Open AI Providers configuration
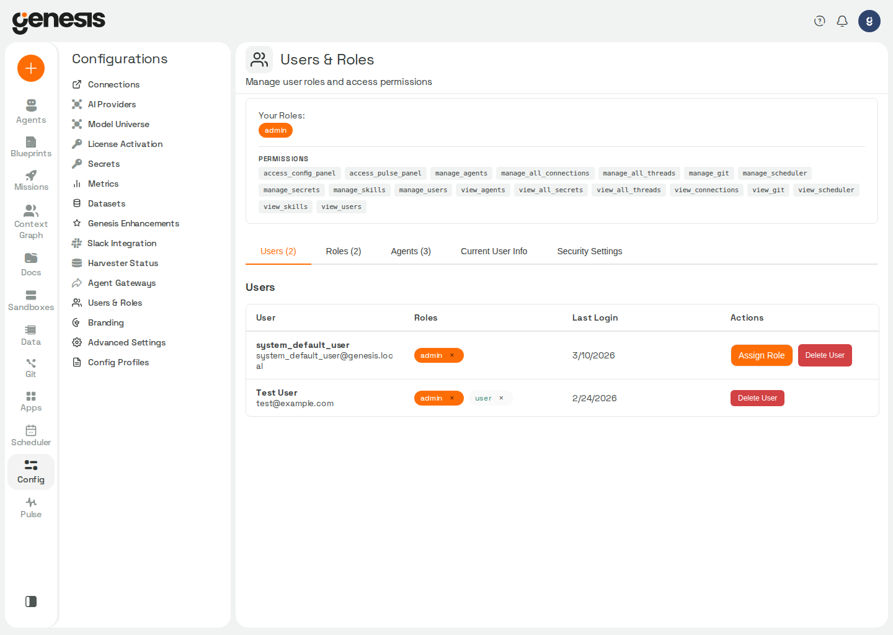The image size is (893, 635). (x=104, y=104)
